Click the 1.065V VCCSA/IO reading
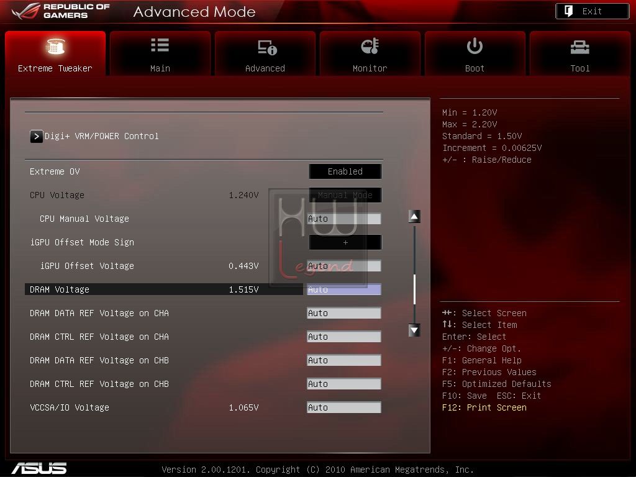The width and height of the screenshot is (636, 477). (x=243, y=407)
